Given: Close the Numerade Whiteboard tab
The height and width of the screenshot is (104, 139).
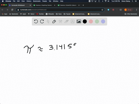Looking at the screenshot, I should click(30, 5).
